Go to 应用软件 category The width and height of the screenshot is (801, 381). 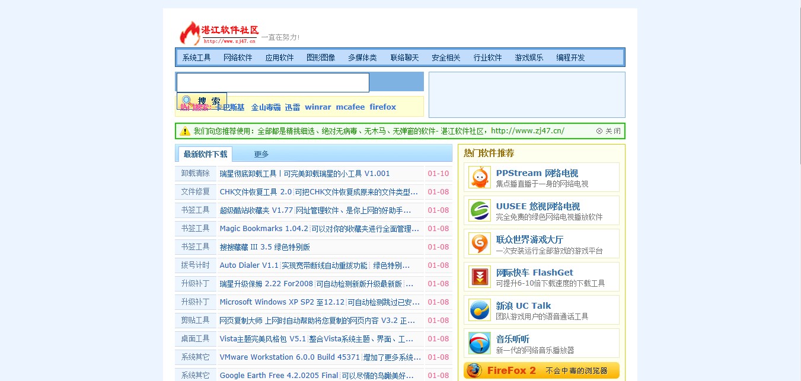pyautogui.click(x=279, y=57)
